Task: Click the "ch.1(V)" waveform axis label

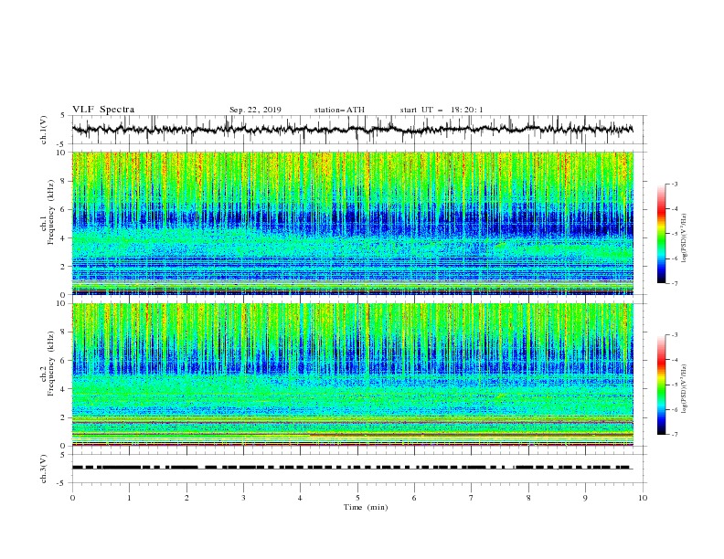Action: tap(44, 130)
